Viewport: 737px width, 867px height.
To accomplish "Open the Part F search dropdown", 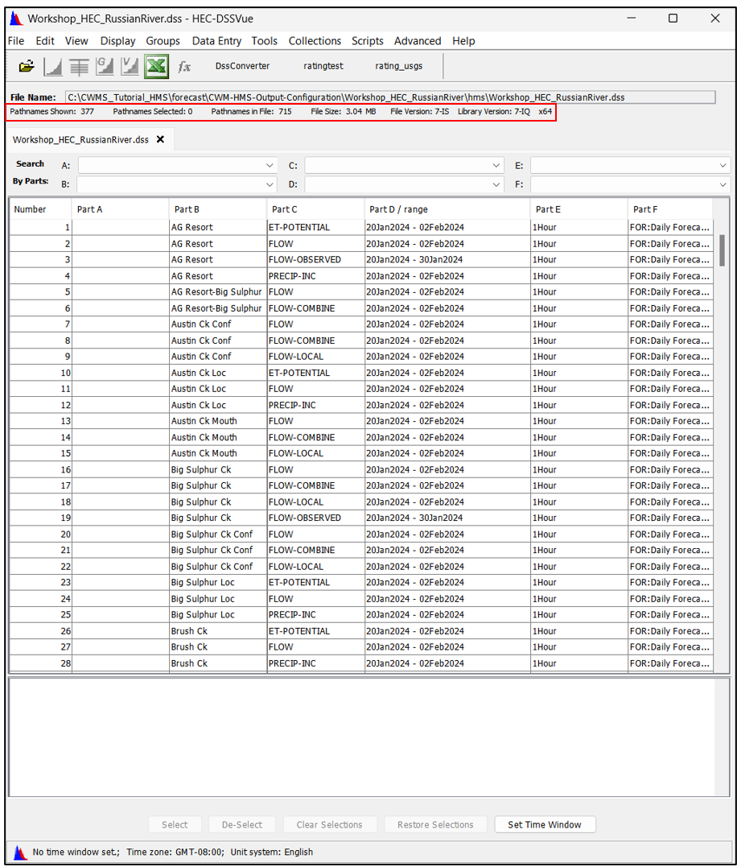I will 723,184.
